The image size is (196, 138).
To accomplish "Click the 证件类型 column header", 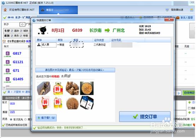I will coord(101,40).
